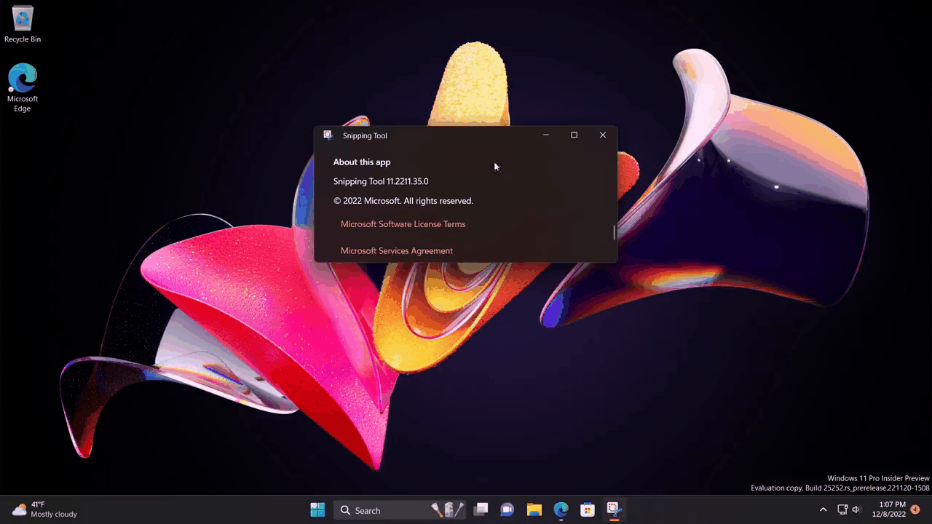932x524 pixels.
Task: Click the network icon in system tray
Action: tap(842, 509)
